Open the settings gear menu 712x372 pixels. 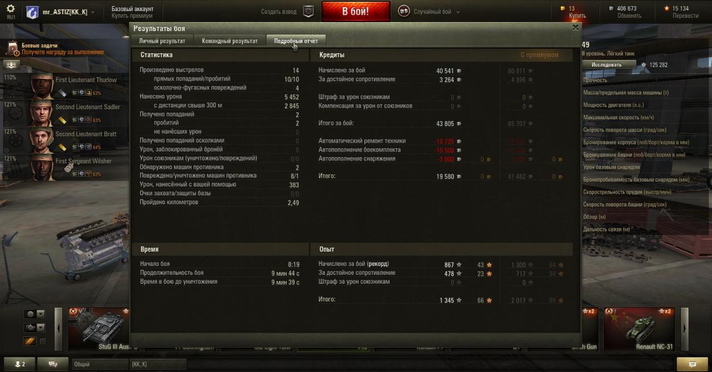11,9
